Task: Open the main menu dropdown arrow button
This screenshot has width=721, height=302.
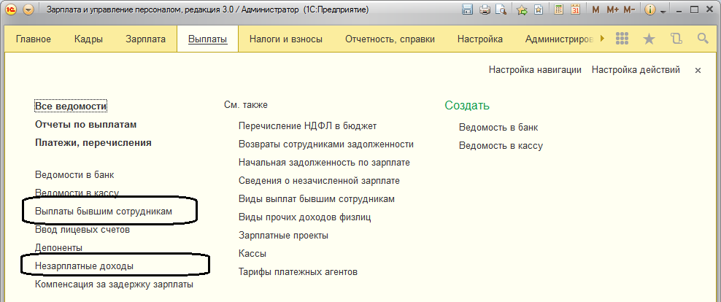Action: (x=28, y=9)
